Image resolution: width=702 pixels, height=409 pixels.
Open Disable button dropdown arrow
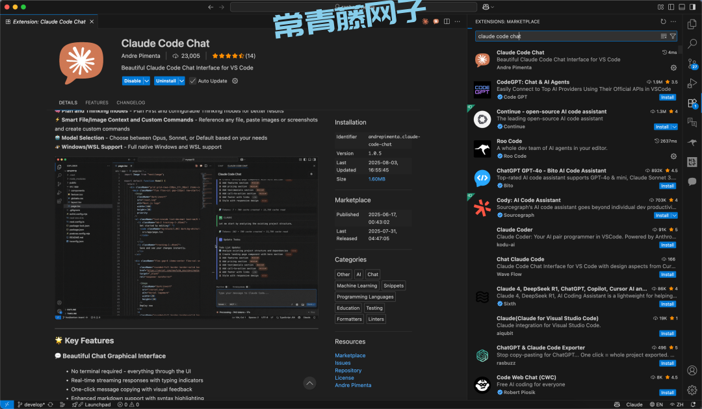click(146, 81)
